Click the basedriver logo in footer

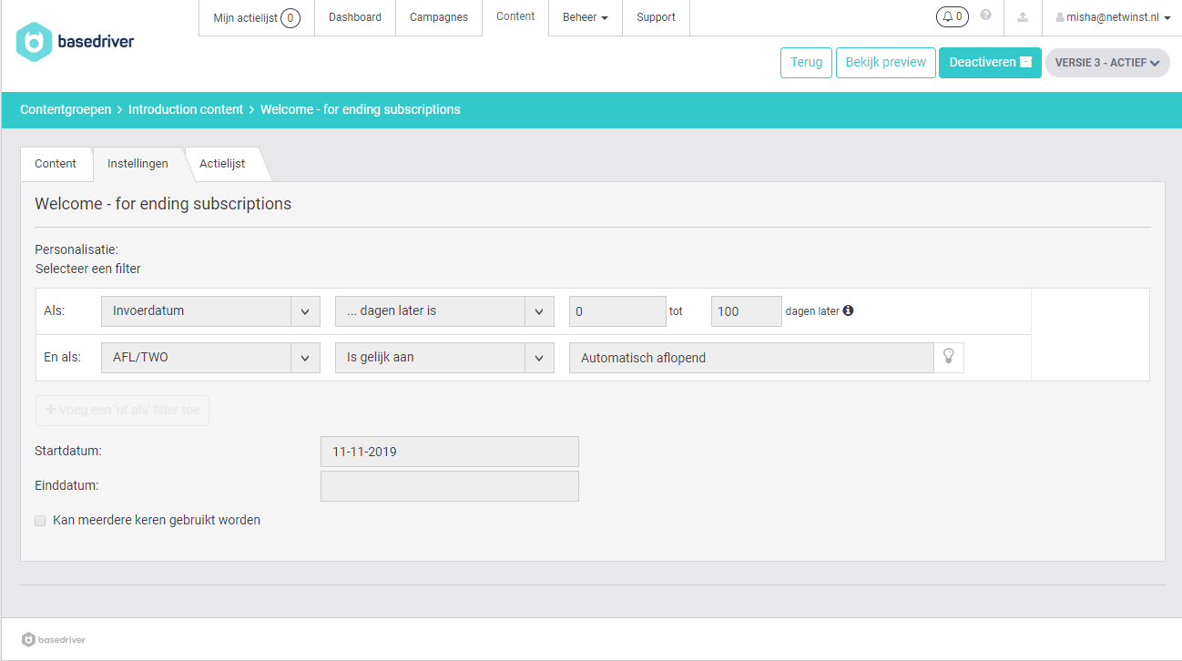click(54, 639)
